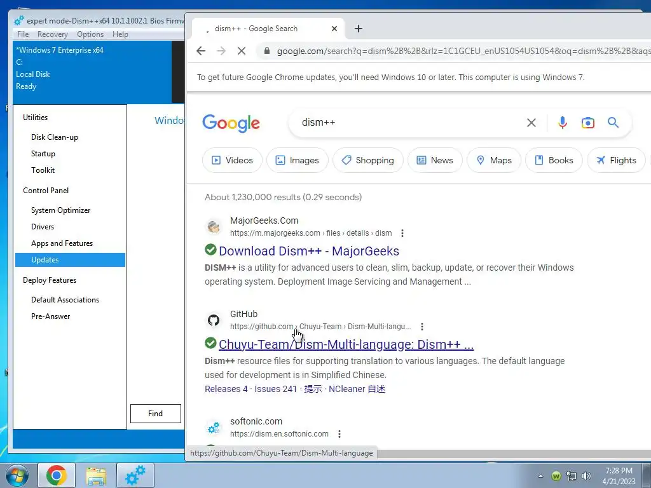Open the Options menu in Dism++
This screenshot has width=651, height=488.
pos(90,34)
